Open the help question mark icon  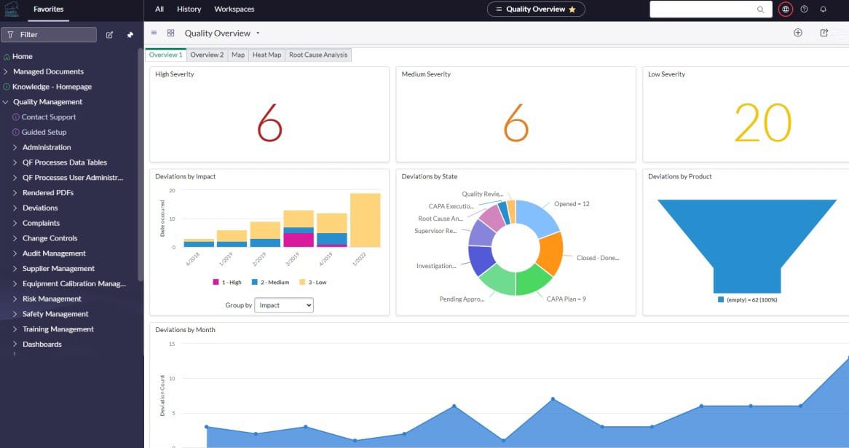pyautogui.click(x=804, y=9)
